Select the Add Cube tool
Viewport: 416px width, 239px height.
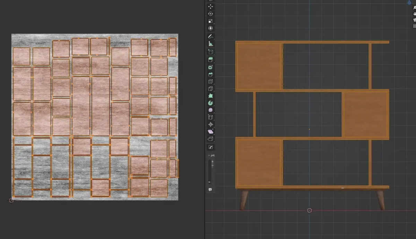210,52
